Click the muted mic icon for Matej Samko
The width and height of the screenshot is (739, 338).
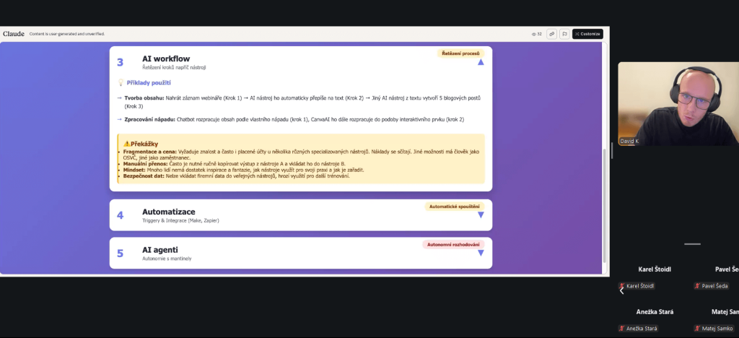click(x=698, y=329)
